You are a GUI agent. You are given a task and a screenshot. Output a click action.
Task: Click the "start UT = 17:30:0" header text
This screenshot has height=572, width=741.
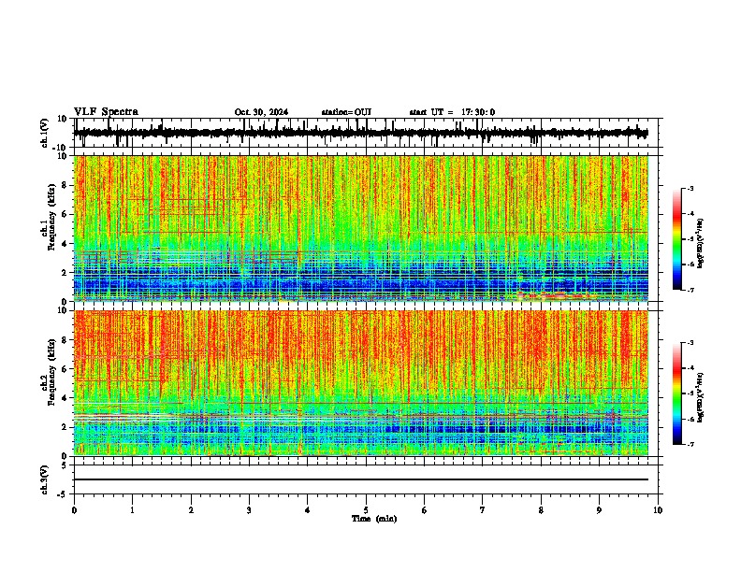[452, 112]
